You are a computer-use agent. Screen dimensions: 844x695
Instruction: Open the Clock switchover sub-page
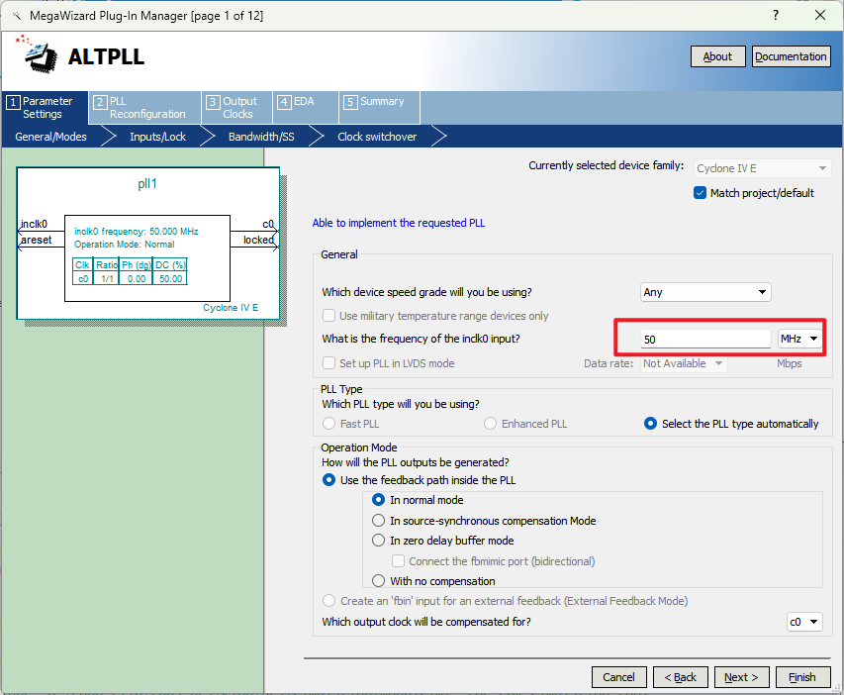tap(377, 137)
